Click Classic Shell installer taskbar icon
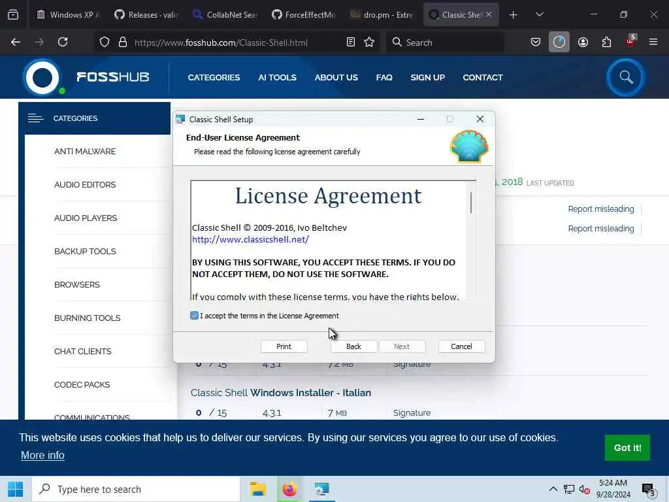Viewport: 669px width, 502px height. (321, 489)
